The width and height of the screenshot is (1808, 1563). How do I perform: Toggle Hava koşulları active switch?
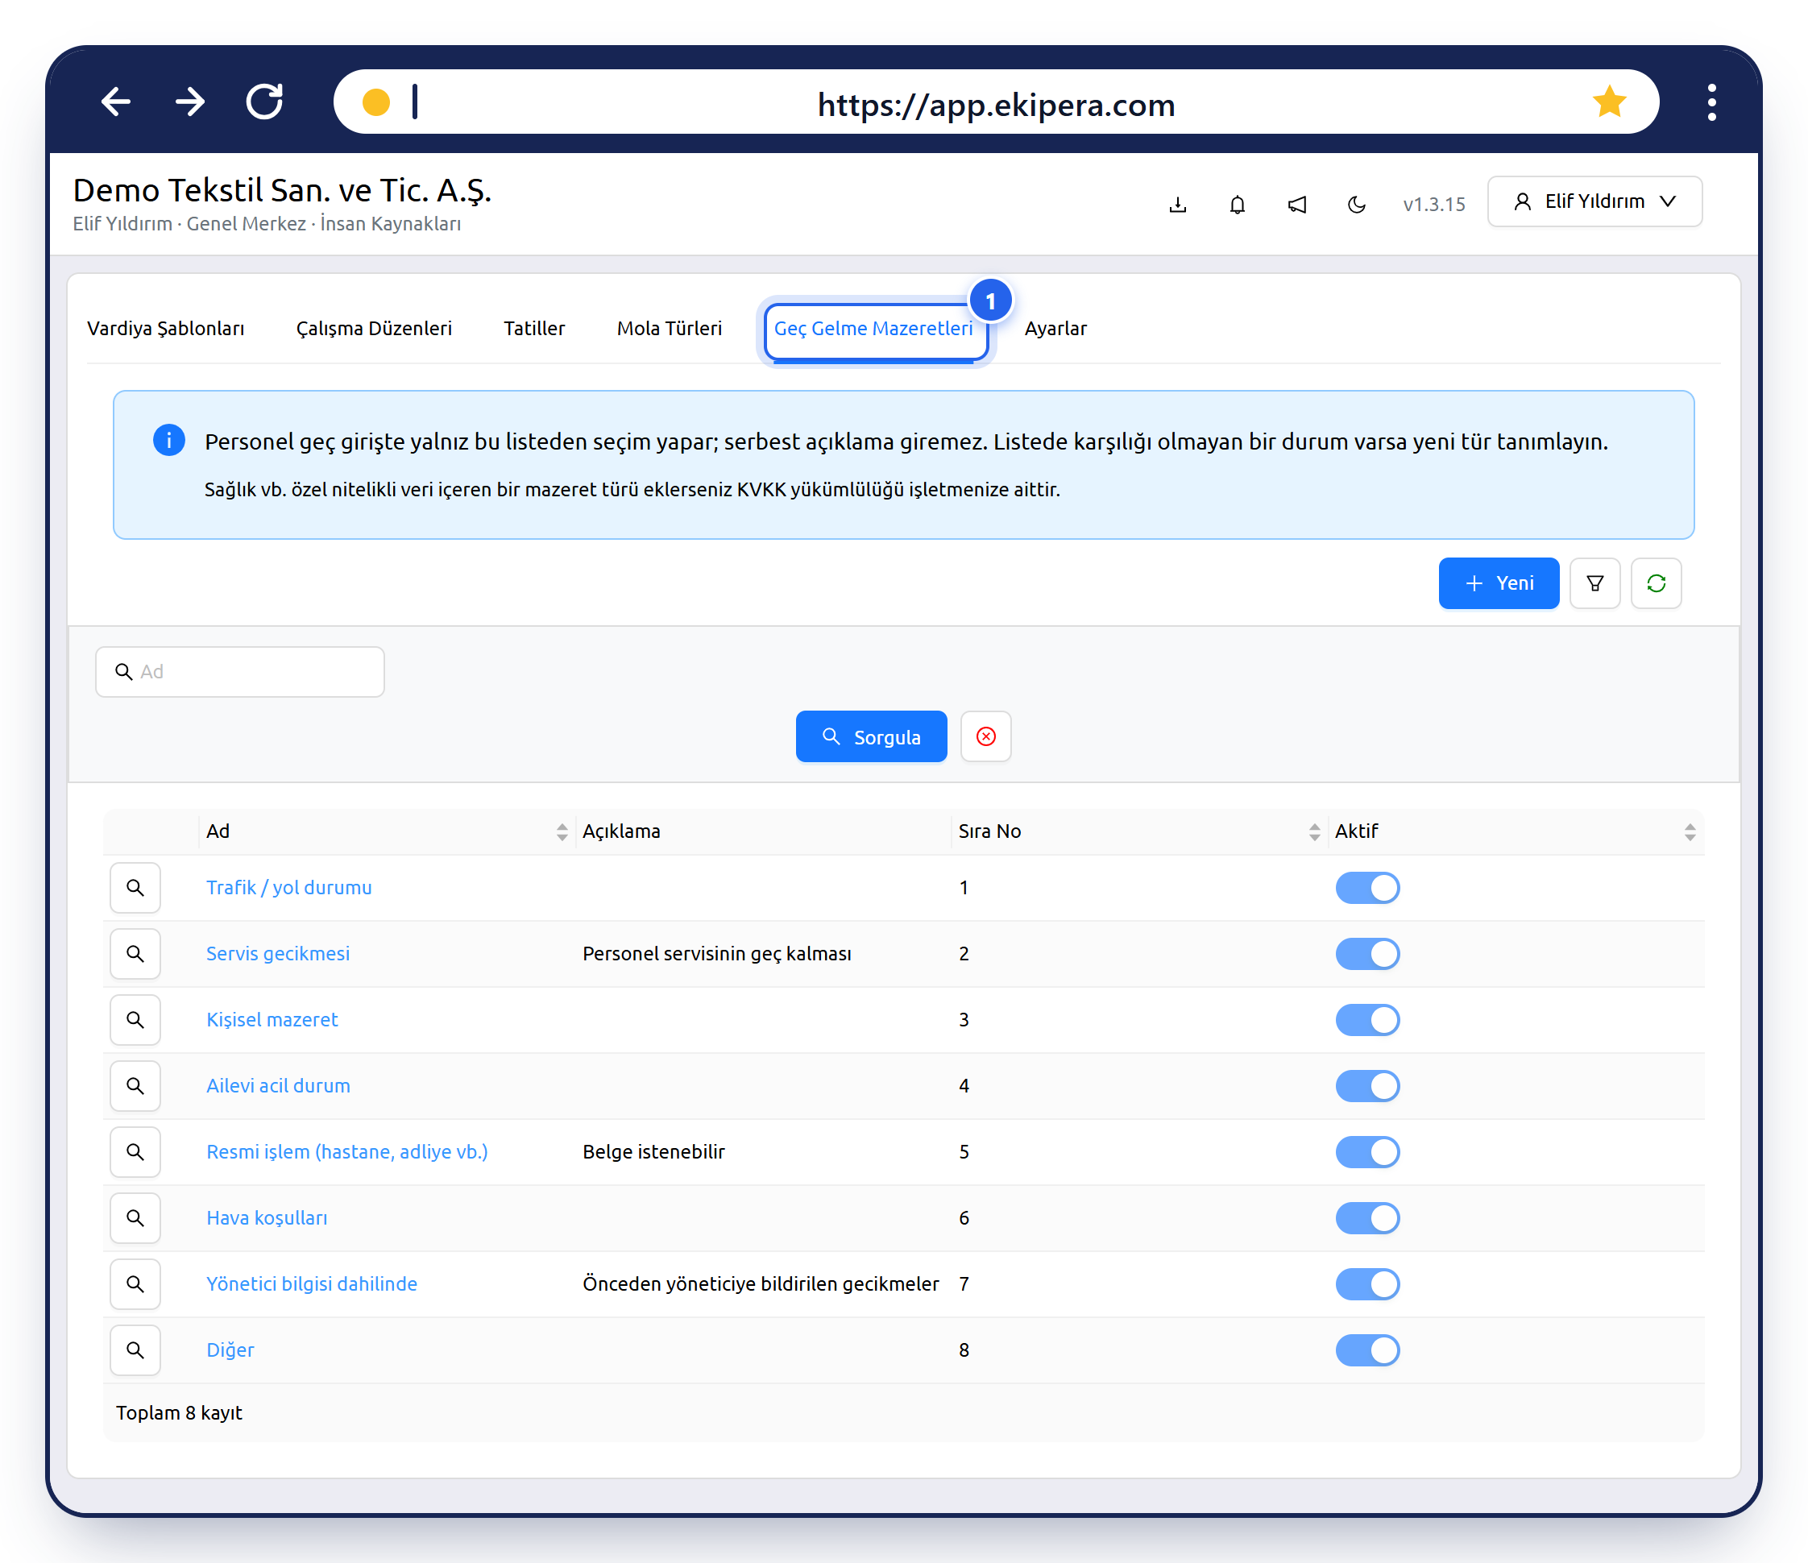tap(1366, 1218)
